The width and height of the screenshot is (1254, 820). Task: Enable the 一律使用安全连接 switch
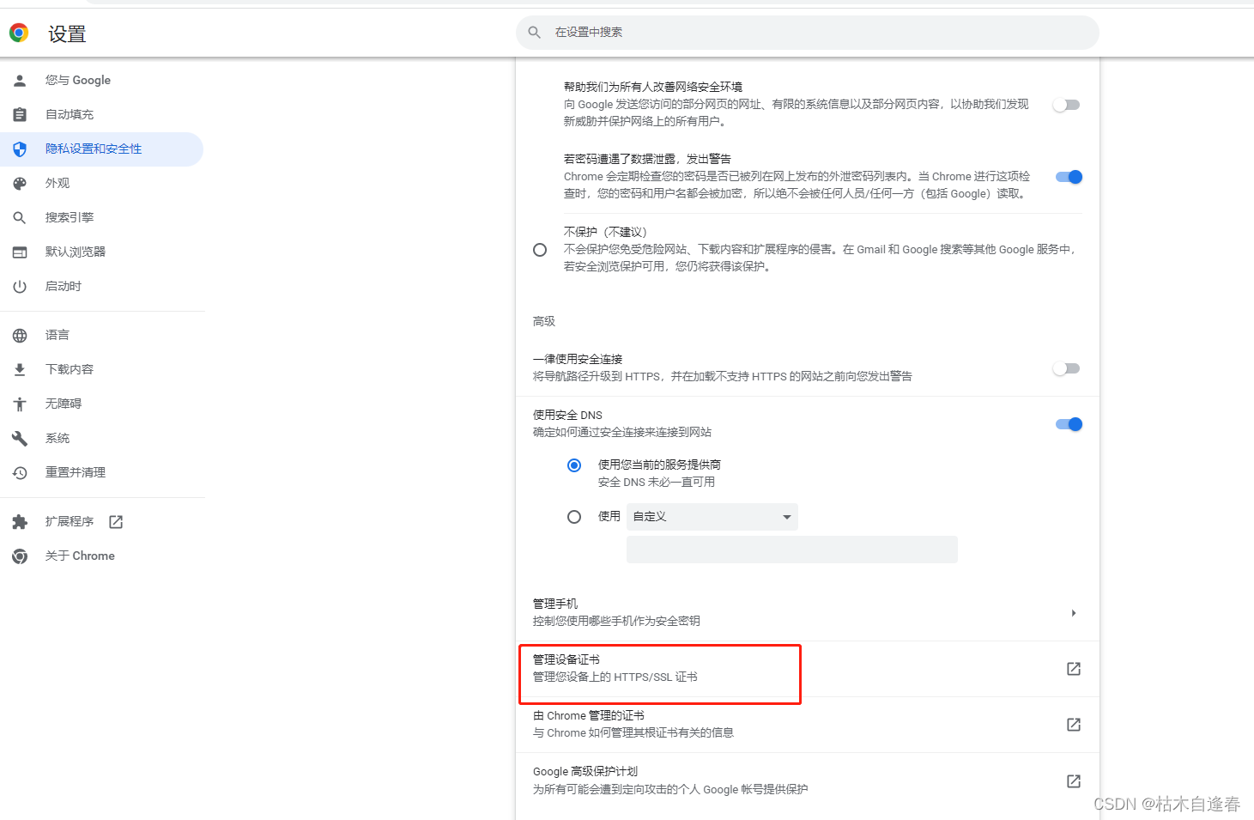pyautogui.click(x=1067, y=368)
